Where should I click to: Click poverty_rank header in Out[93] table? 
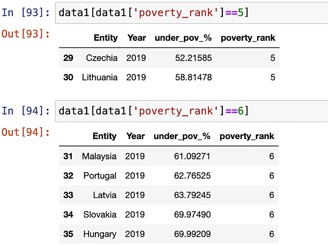[248, 38]
